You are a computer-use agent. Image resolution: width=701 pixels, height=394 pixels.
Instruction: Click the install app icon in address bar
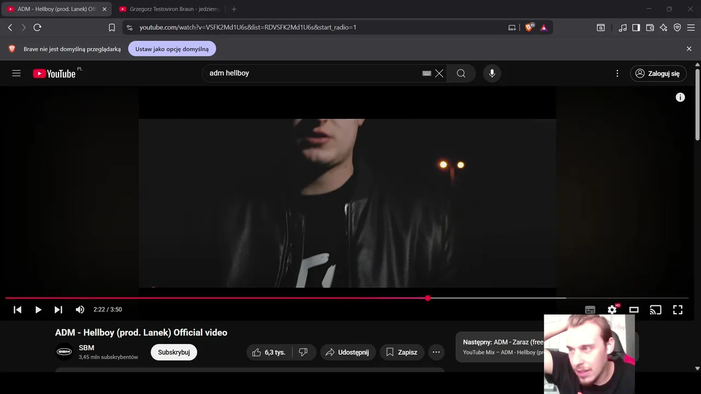tap(512, 27)
